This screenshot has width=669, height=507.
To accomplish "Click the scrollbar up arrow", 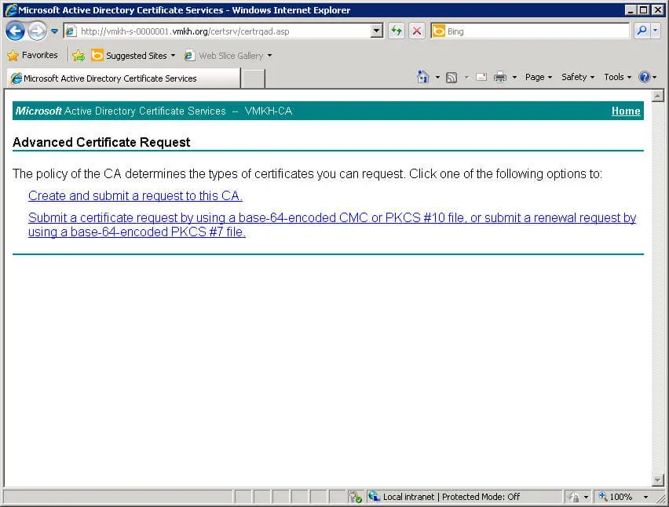I will [x=657, y=96].
